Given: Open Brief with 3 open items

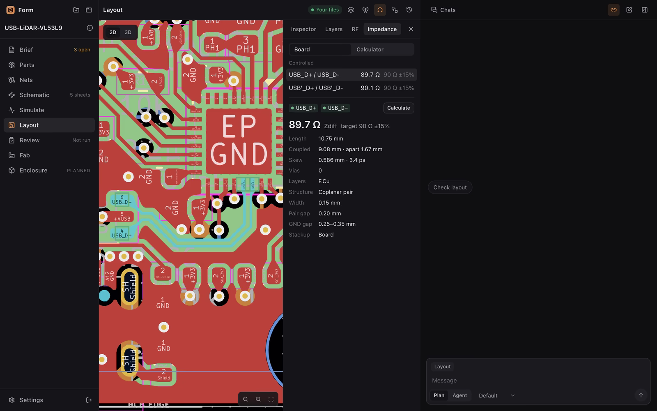Looking at the screenshot, I should point(49,50).
